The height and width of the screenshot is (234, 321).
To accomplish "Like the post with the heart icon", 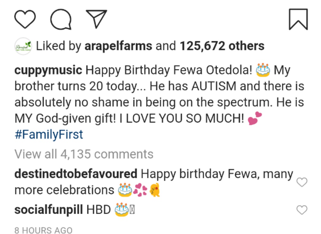I will click(25, 19).
